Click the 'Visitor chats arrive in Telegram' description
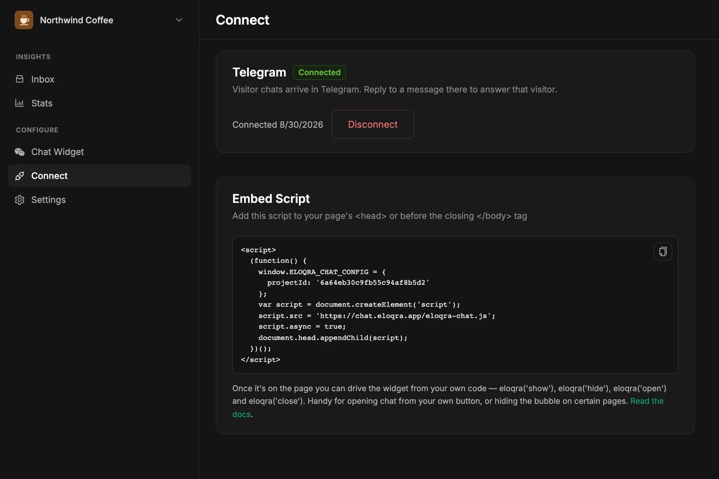The height and width of the screenshot is (479, 719). (x=394, y=89)
